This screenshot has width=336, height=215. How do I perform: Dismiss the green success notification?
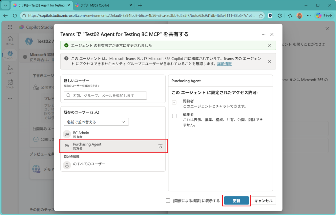click(269, 46)
